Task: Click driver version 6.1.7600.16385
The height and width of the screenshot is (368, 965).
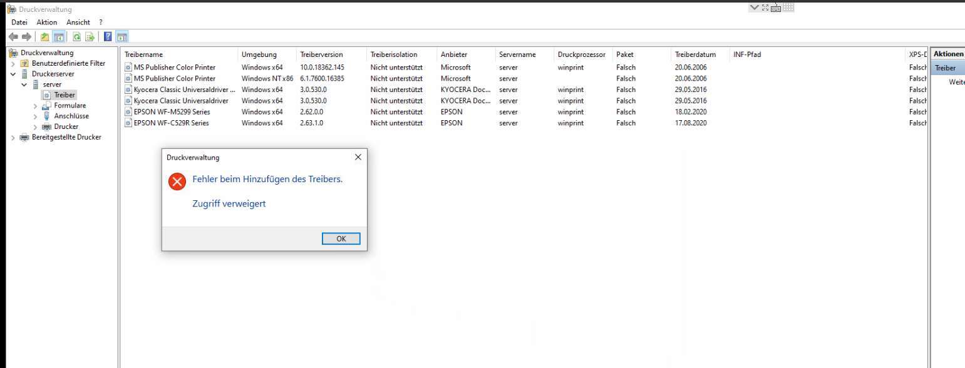Action: pyautogui.click(x=323, y=79)
